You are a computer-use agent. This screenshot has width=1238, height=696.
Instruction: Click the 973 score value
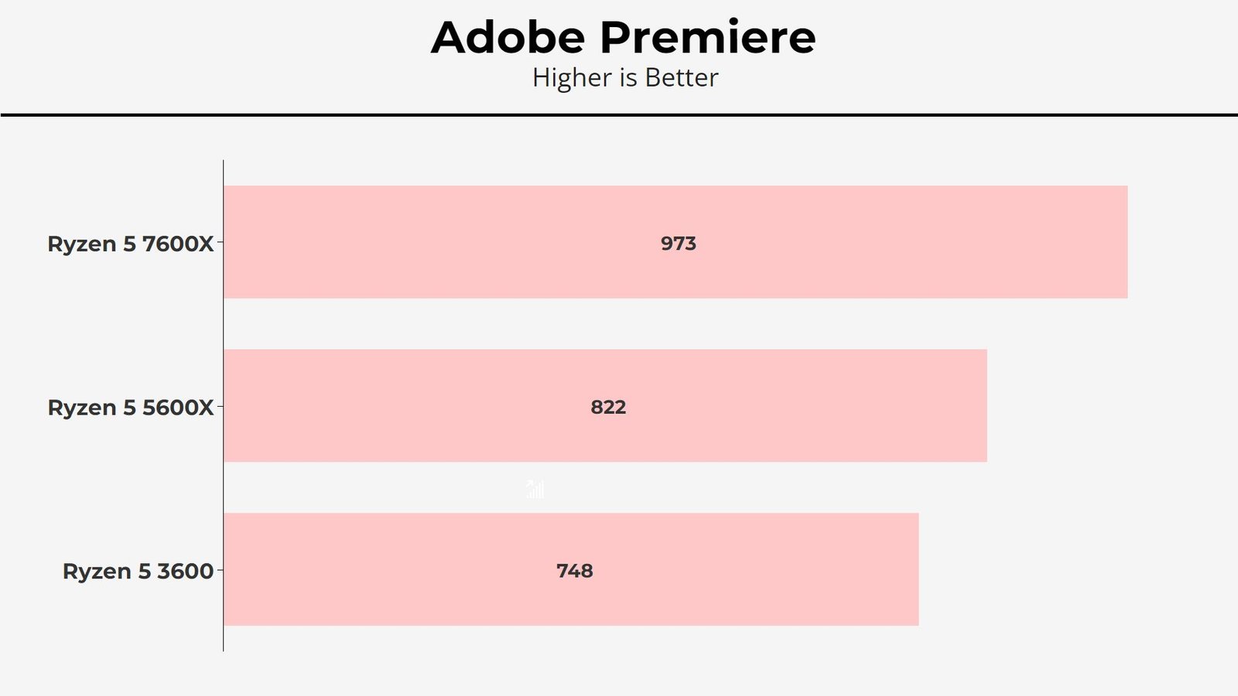click(679, 244)
